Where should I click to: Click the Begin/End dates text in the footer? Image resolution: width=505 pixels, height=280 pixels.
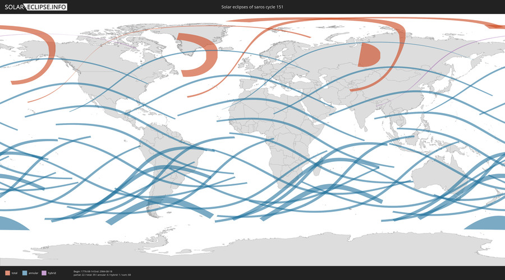[x=93, y=272]
